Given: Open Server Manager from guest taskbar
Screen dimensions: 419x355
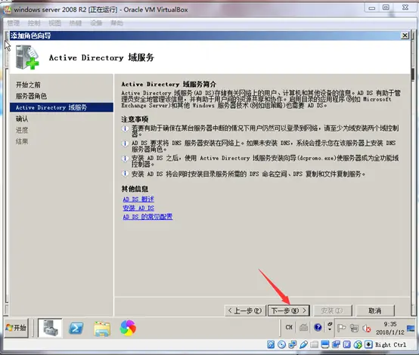Looking at the screenshot, I should click(x=50, y=328).
